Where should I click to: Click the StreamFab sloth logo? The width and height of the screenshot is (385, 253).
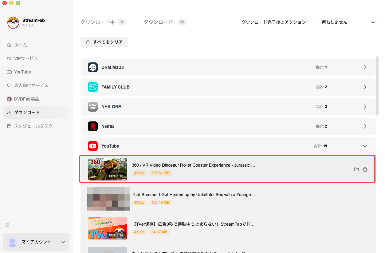[13, 23]
